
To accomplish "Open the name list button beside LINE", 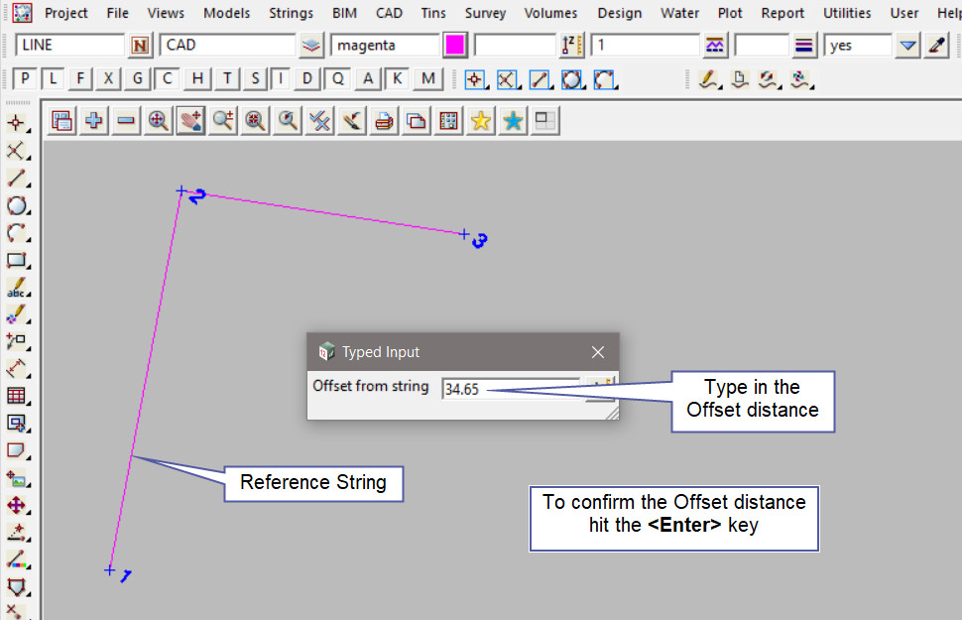I will point(140,46).
